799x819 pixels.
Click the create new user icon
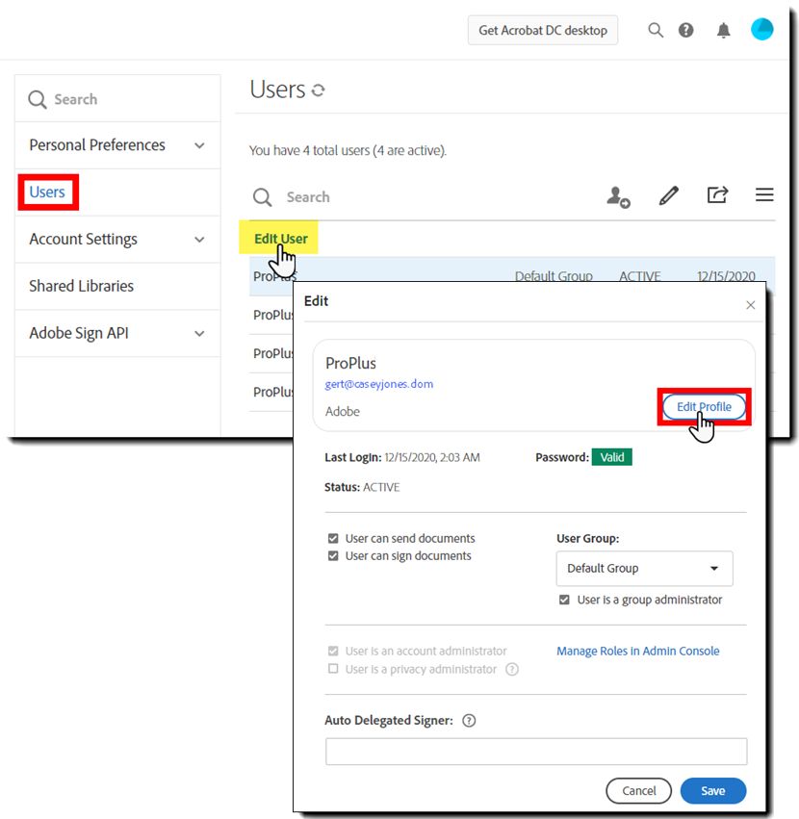(x=618, y=196)
